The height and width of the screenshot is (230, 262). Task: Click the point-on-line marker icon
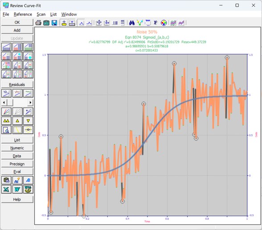click(28, 130)
